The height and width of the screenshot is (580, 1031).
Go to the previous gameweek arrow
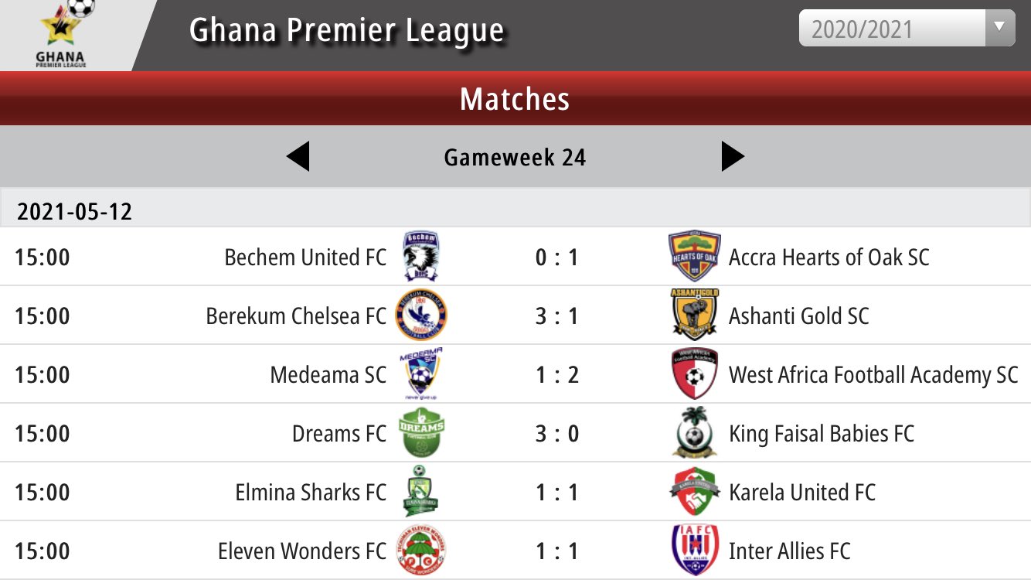[x=298, y=157]
